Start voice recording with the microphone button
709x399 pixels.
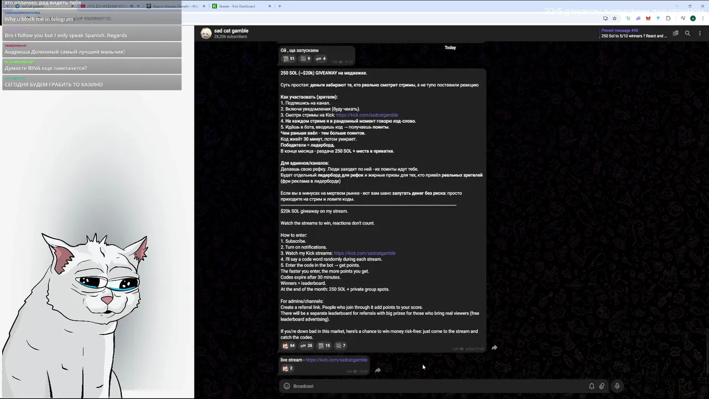pos(617,386)
